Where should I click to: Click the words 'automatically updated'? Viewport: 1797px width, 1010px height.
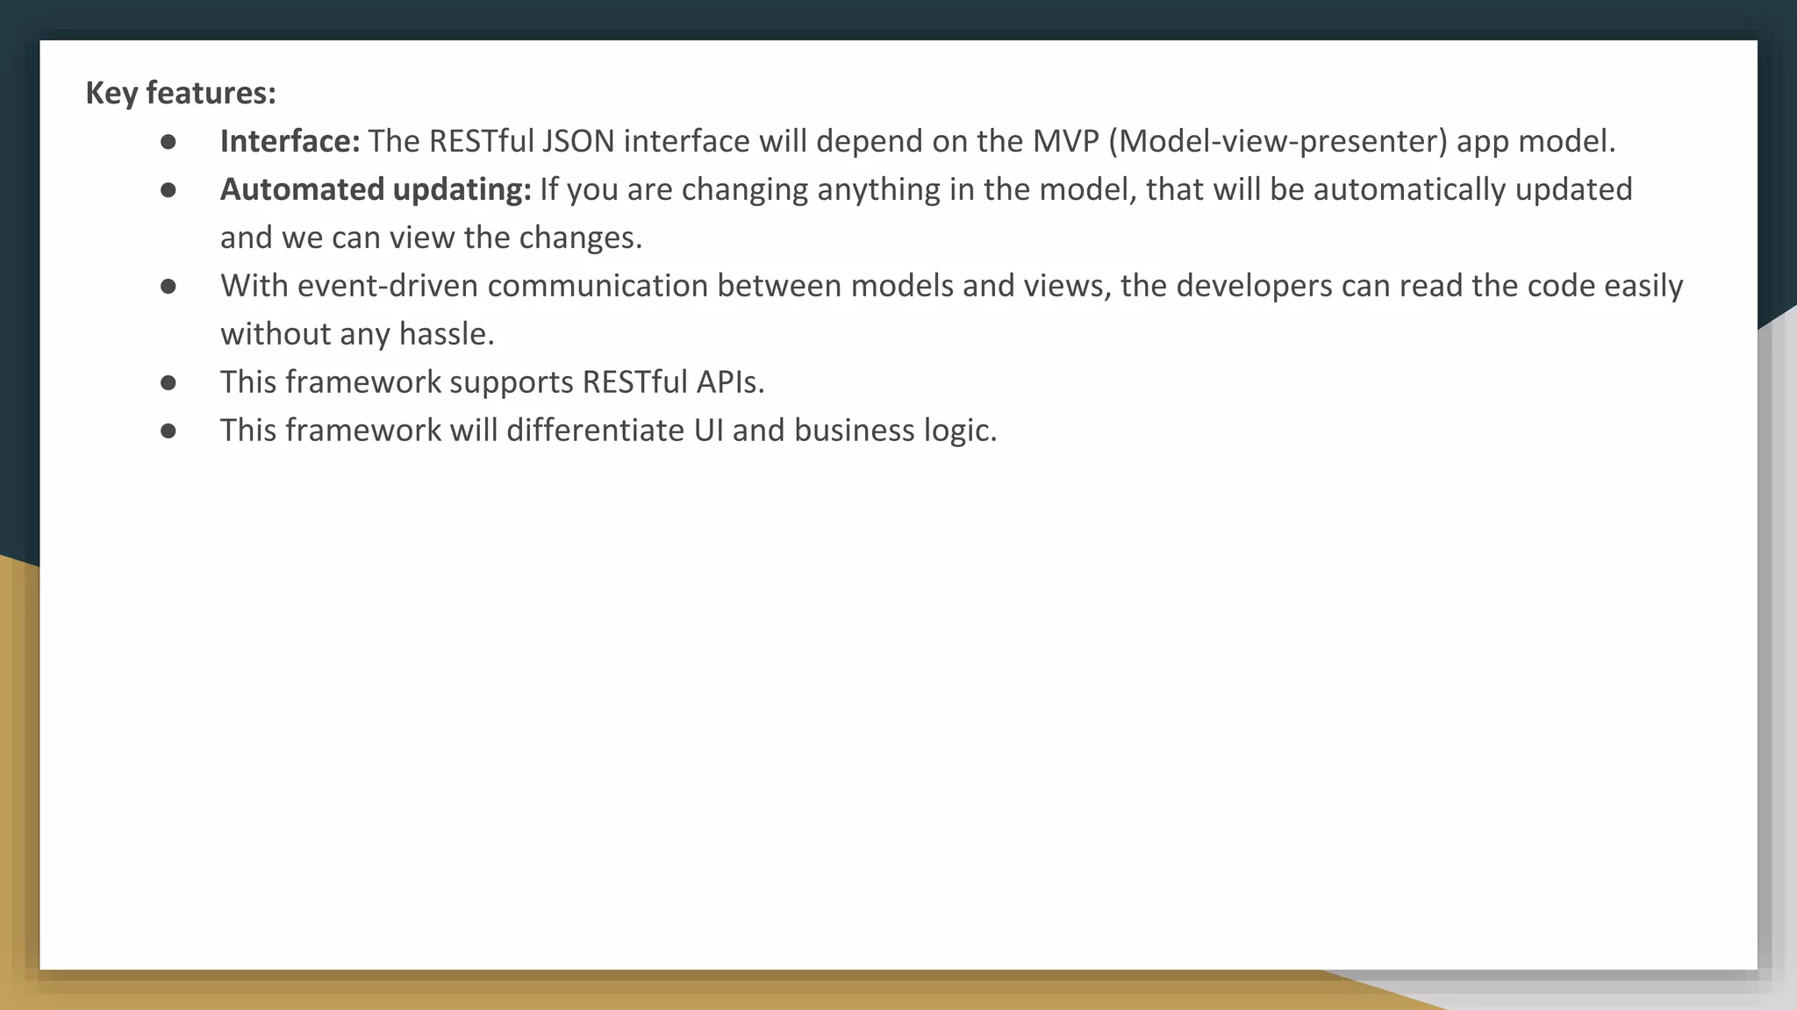coord(1472,189)
